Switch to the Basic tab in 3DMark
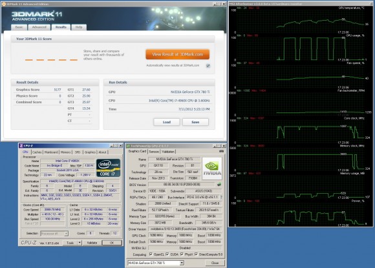The height and width of the screenshot is (268, 375). (19, 27)
